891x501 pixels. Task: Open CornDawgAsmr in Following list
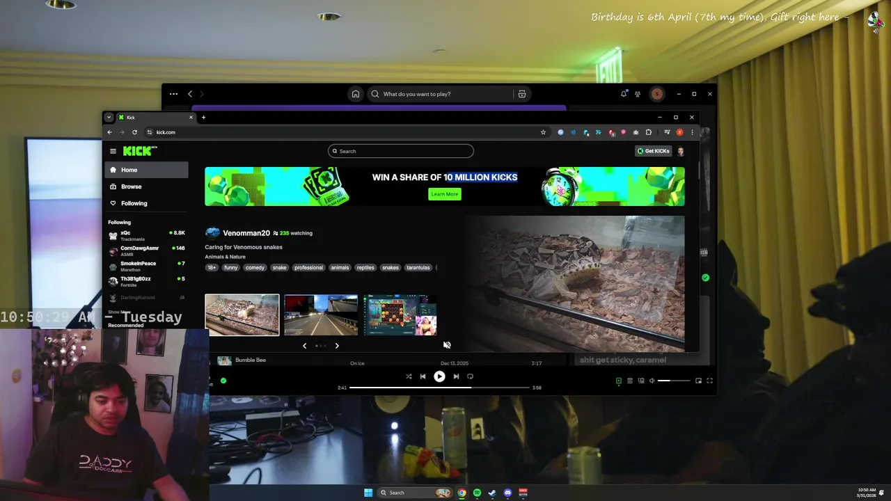(146, 251)
